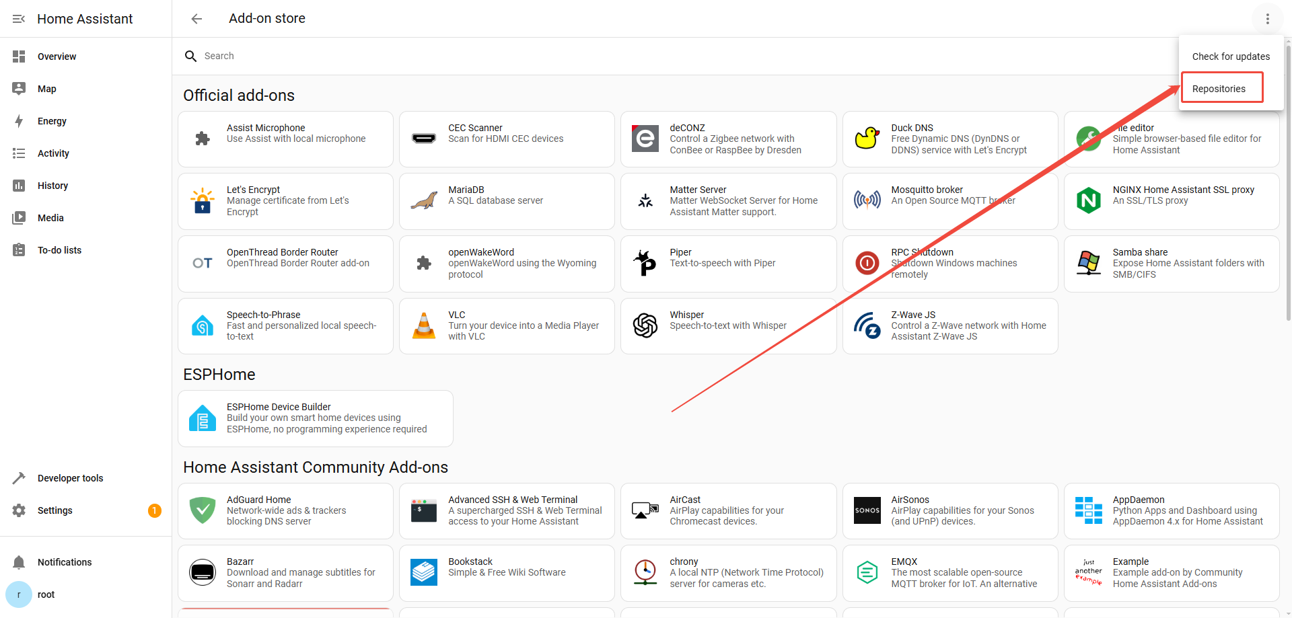1292x618 pixels.
Task: Open the MariaDB seal icon
Action: (424, 200)
